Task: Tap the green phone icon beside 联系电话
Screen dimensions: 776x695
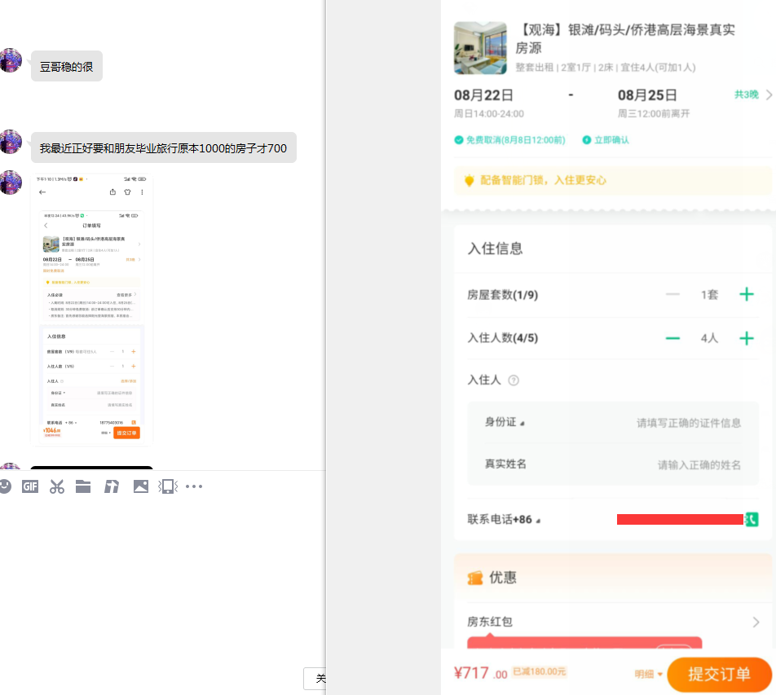Action: click(751, 519)
